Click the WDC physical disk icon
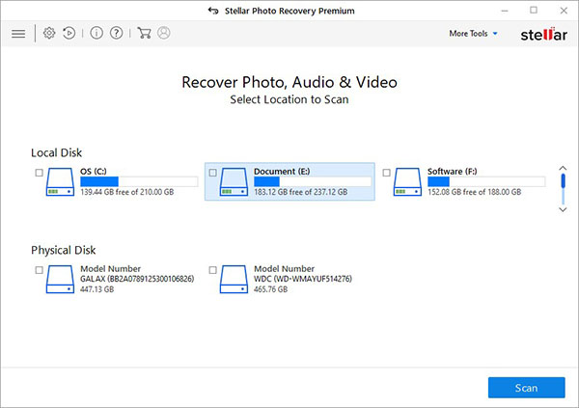579x408 pixels. point(234,279)
